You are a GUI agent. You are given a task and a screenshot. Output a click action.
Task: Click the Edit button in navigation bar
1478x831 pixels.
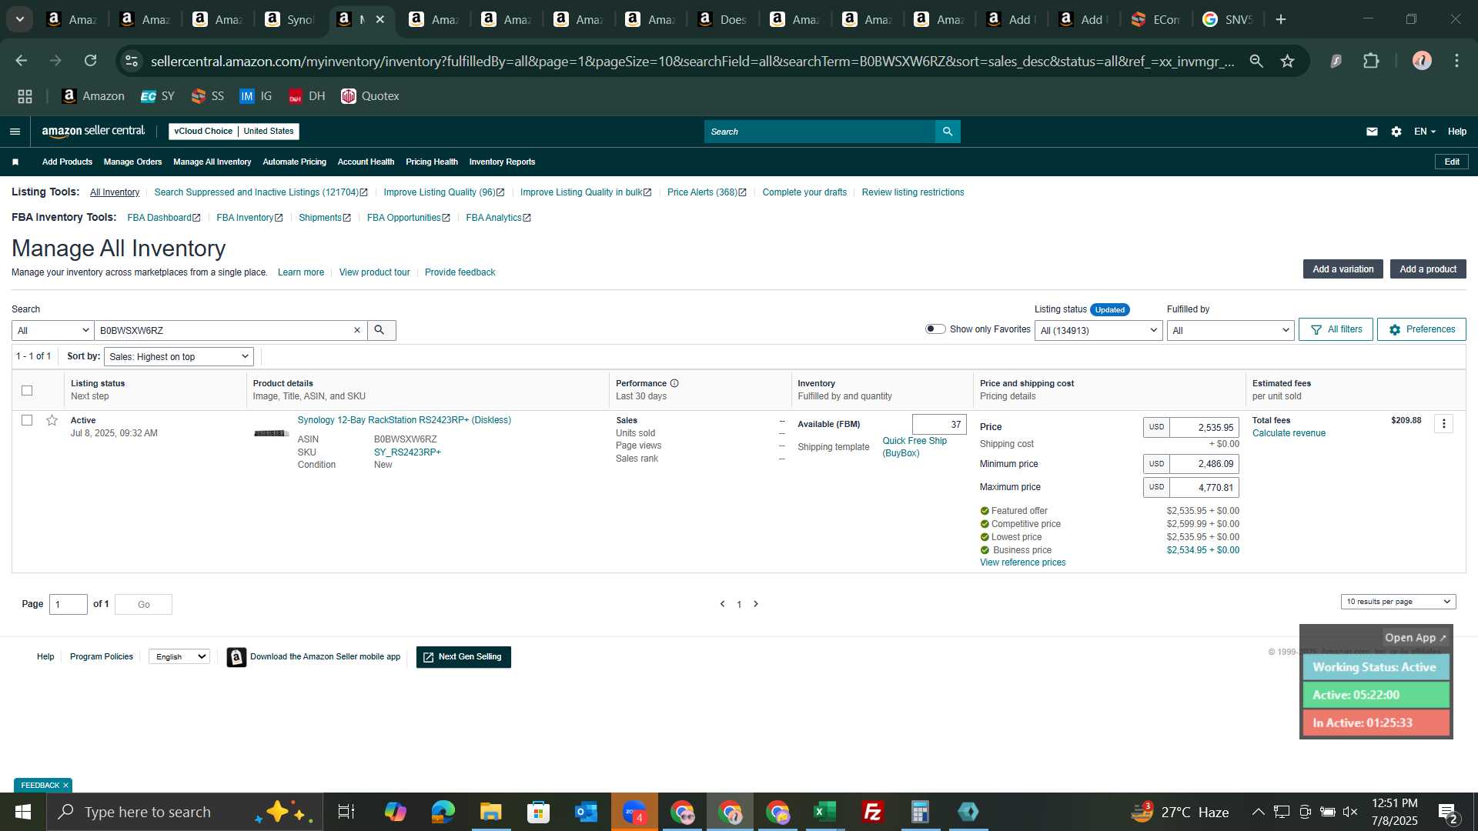[1451, 162]
